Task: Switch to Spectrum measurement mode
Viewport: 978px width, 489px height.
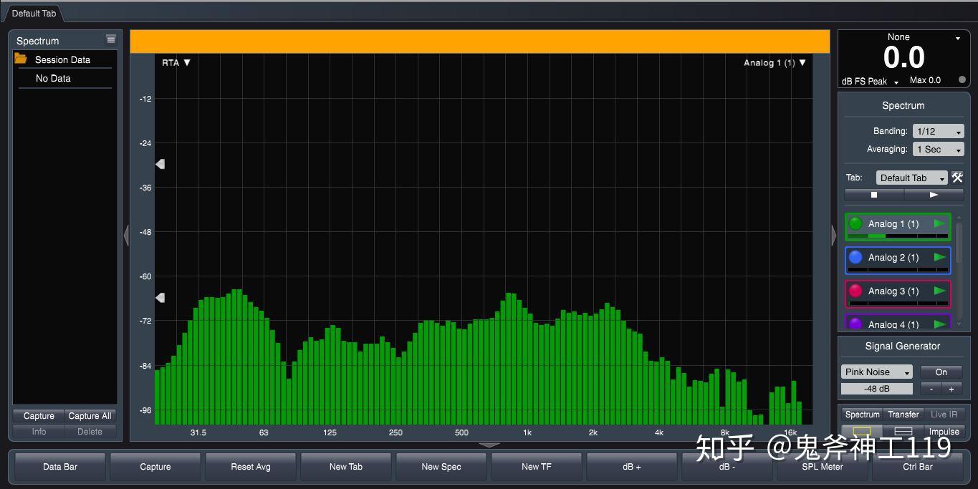Action: point(862,414)
